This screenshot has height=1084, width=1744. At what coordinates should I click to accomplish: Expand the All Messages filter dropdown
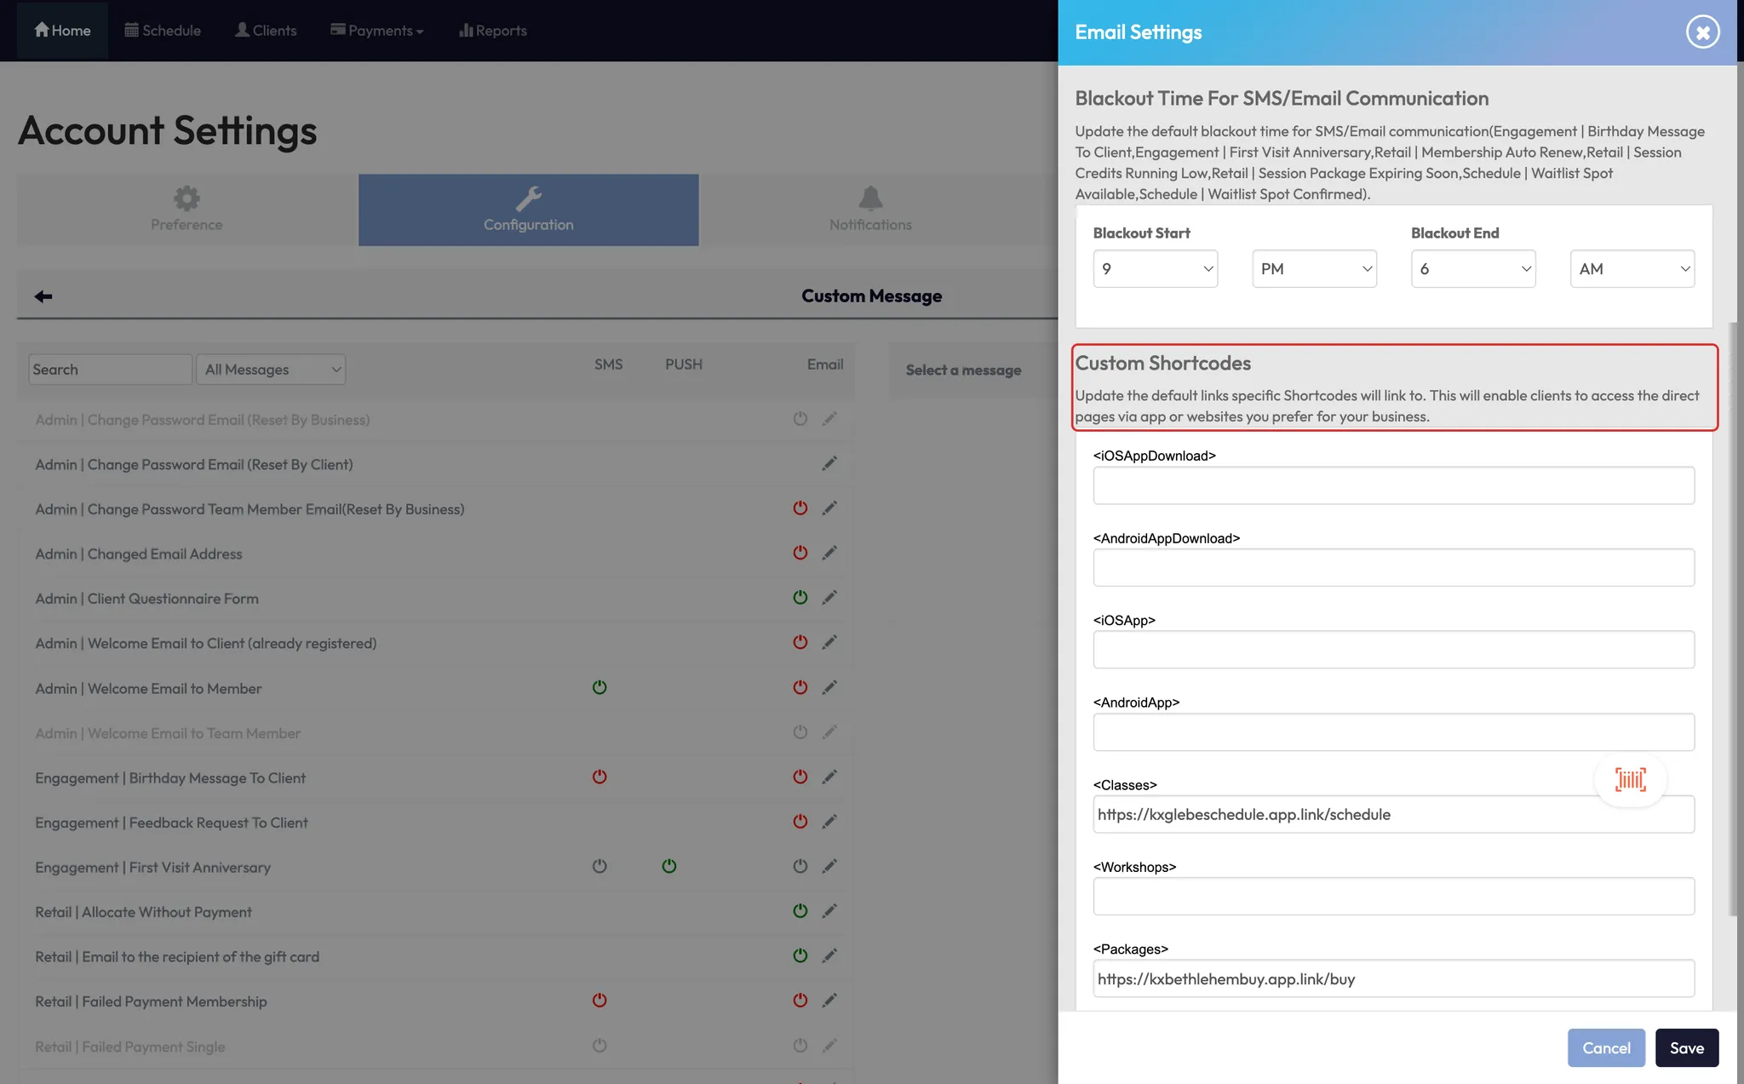pos(271,370)
